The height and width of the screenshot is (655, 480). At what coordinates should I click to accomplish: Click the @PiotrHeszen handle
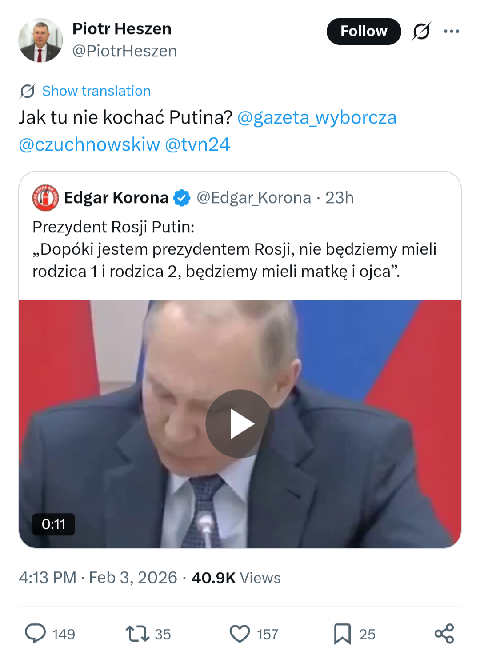coord(124,51)
